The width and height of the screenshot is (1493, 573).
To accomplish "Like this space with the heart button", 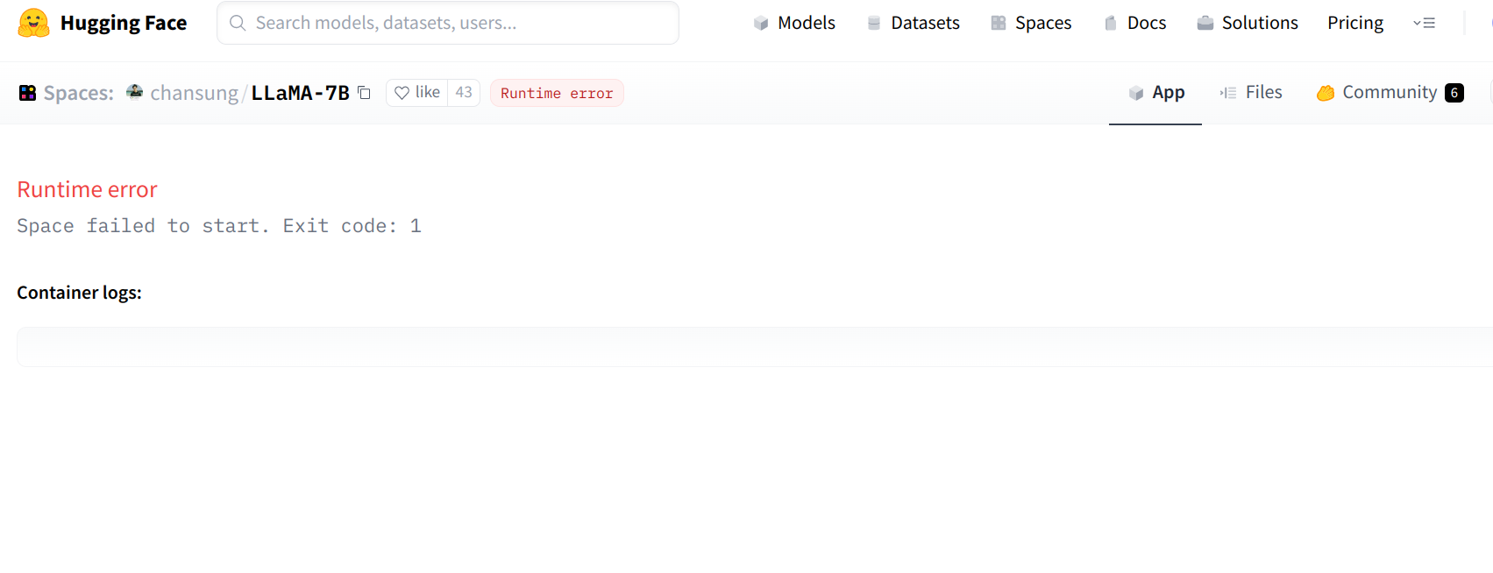I will tap(417, 93).
